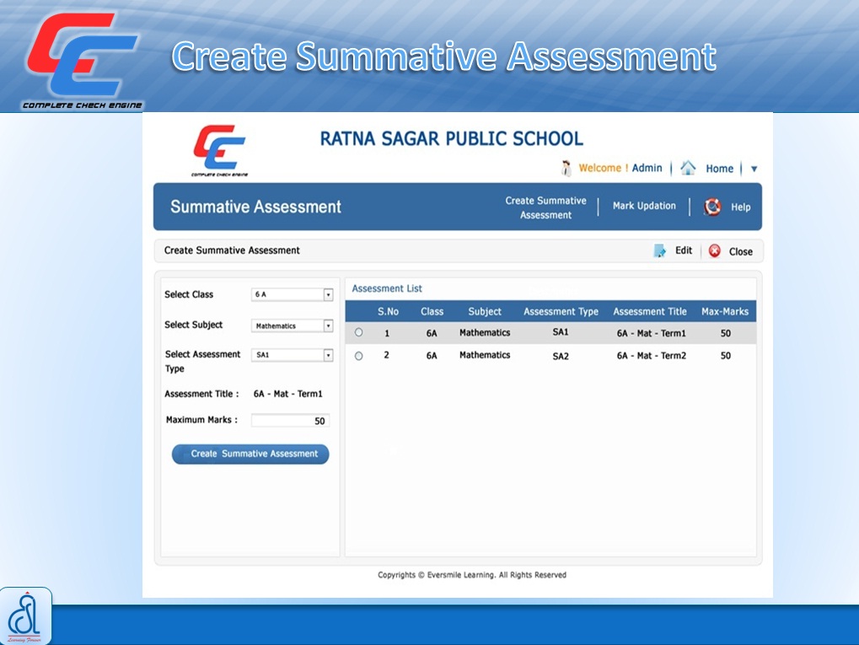Open the Mark Updation menu item
Viewport: 859px width, 645px height.
point(644,206)
